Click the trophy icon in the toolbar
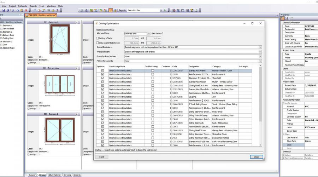Image resolution: width=318 pixels, height=177 pixels. pos(192,10)
